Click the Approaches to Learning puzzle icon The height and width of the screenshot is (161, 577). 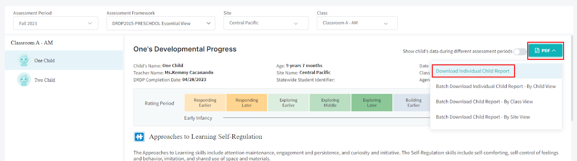139,137
